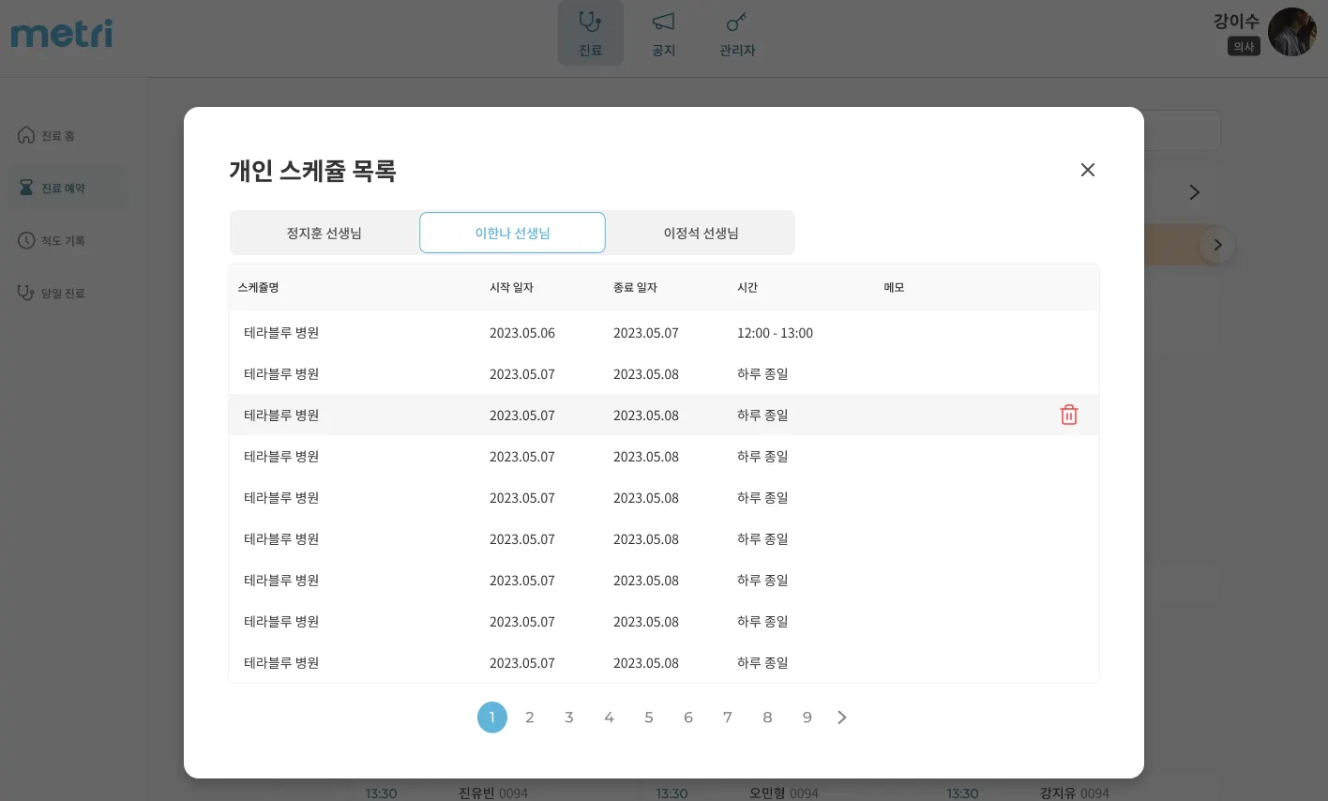Open user profile avatar 강이수
The width and height of the screenshot is (1328, 801).
click(1291, 33)
